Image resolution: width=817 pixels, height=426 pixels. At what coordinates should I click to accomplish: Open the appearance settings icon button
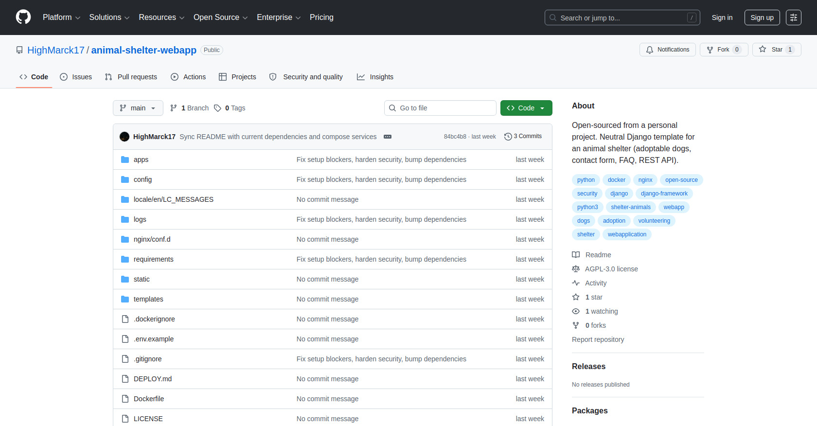(794, 18)
